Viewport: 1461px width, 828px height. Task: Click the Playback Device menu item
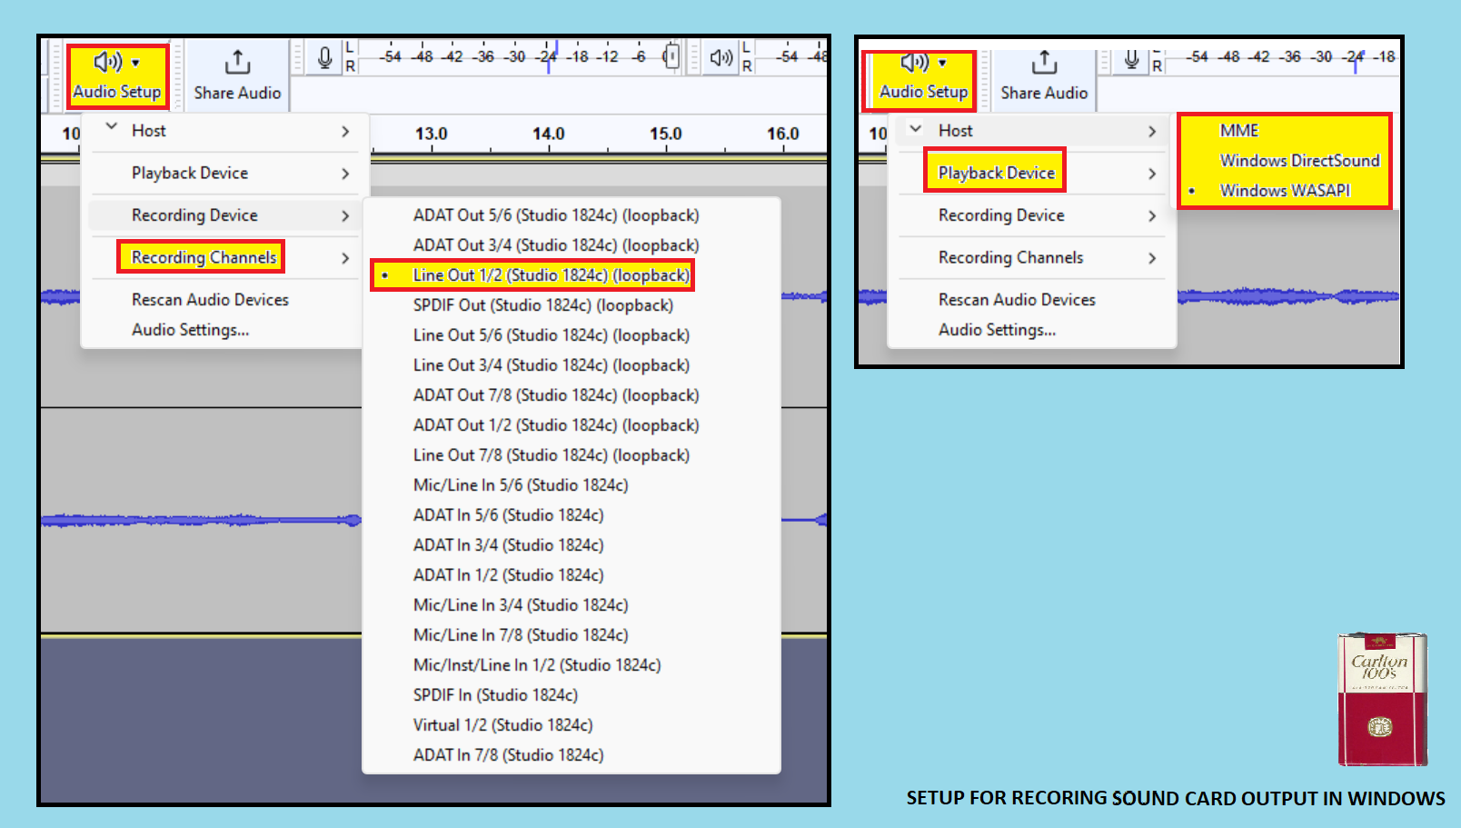click(x=995, y=172)
